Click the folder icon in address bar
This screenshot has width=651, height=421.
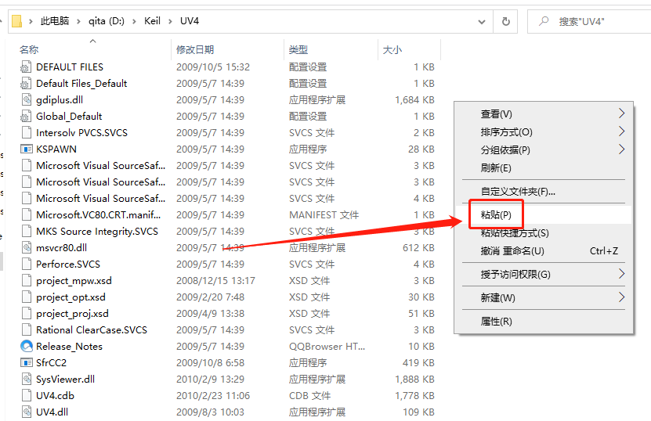pos(17,21)
